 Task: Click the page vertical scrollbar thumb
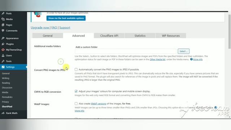230,31
